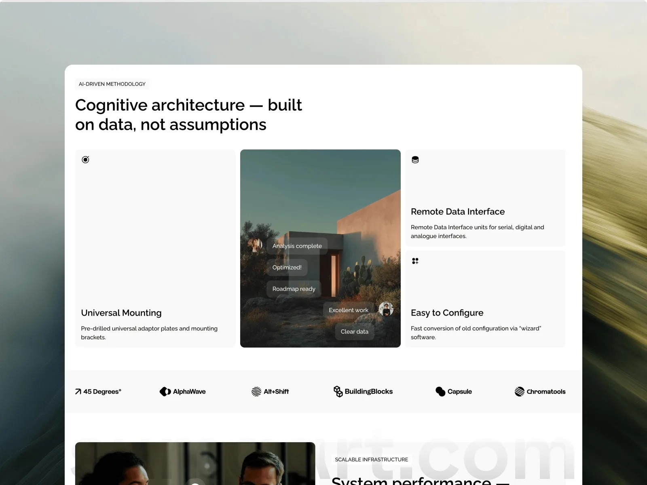Click the Capsule brand name
This screenshot has height=485, width=647.
point(460,392)
